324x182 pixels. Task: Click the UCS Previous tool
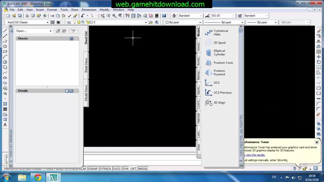[x=218, y=93]
